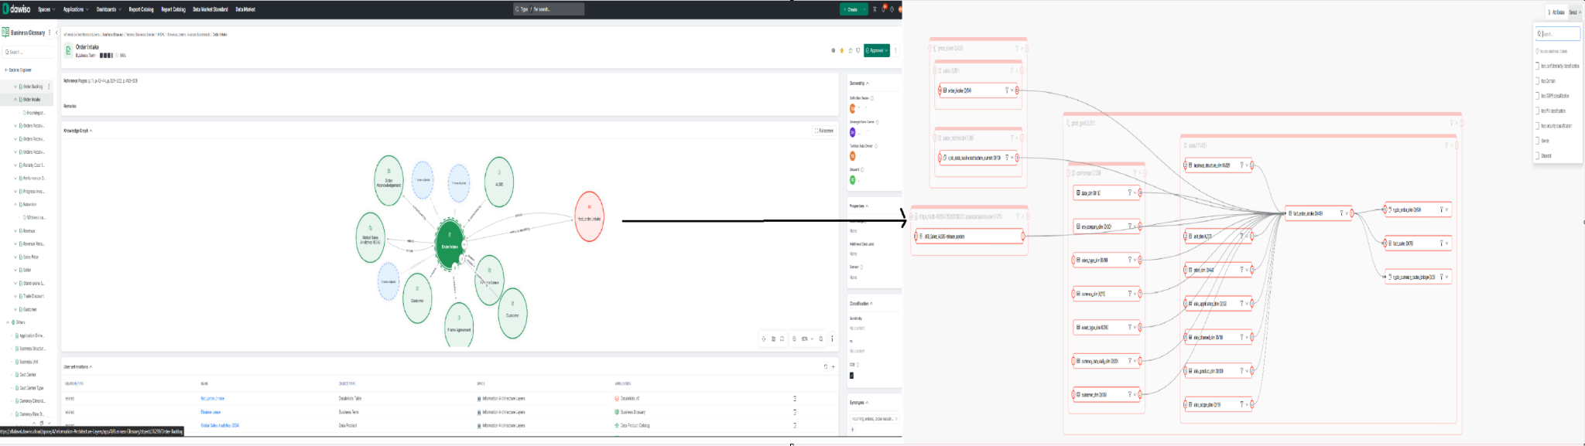
Task: Collapse the Order Intake tree item
Action: tap(15, 100)
